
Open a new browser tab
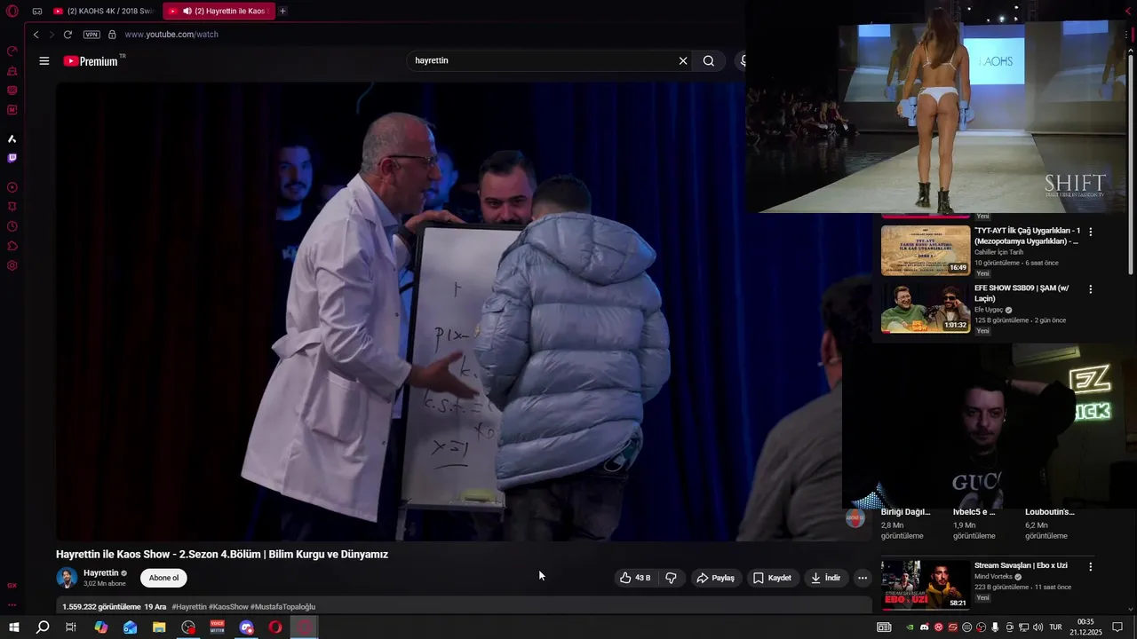(x=282, y=11)
